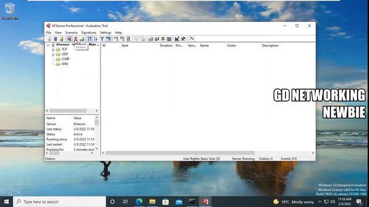Image resolution: width=369 pixels, height=207 pixels.
Task: Click the funnel filter toolbar icon
Action: (102, 39)
